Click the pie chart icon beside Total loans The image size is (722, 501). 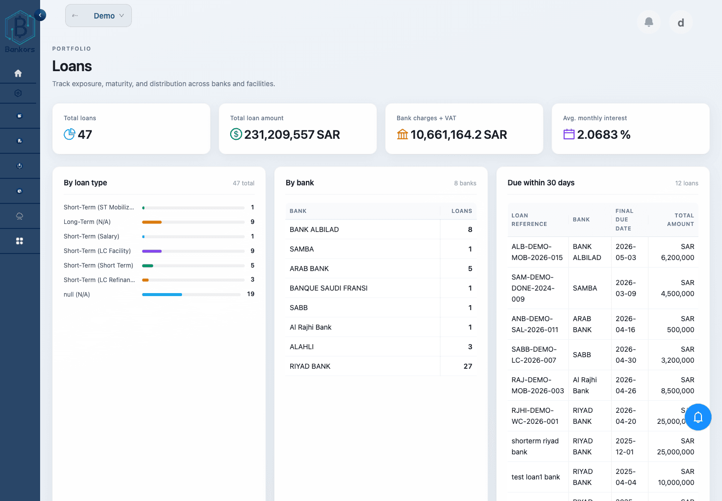click(x=69, y=134)
